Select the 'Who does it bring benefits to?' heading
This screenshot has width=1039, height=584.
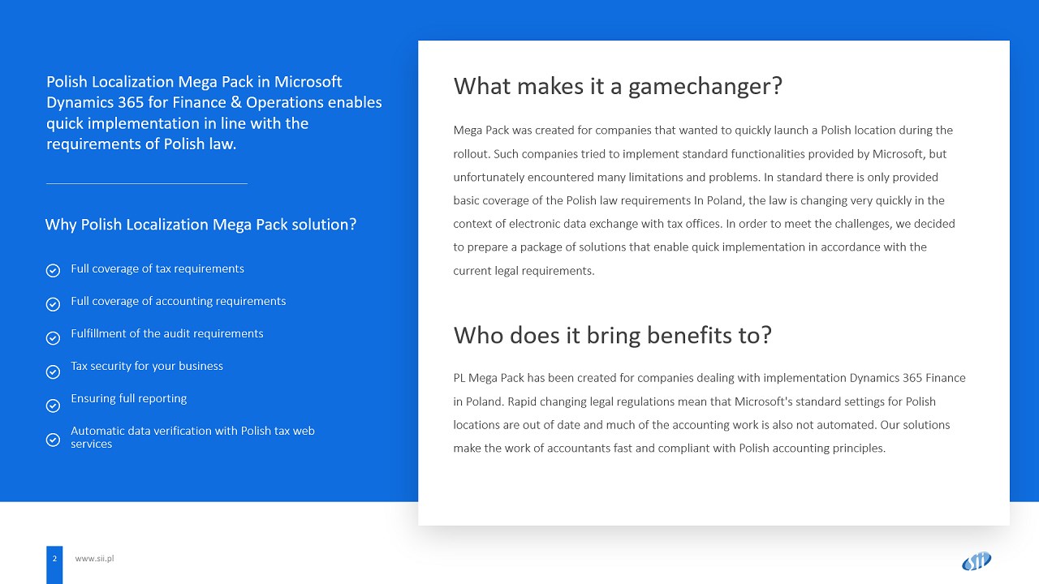click(x=612, y=335)
